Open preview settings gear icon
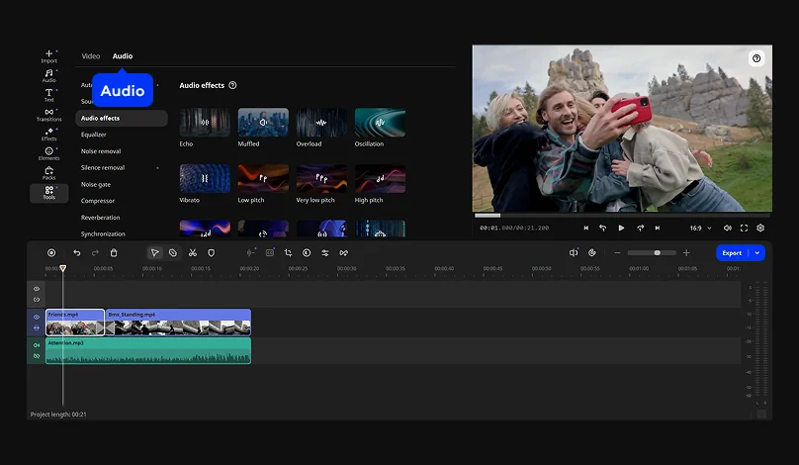Viewport: 799px width, 465px height. pyautogui.click(x=760, y=228)
